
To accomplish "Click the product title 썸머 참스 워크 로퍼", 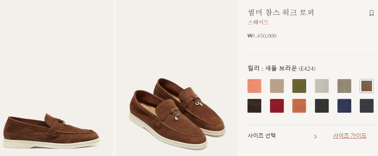I will coord(281,13).
